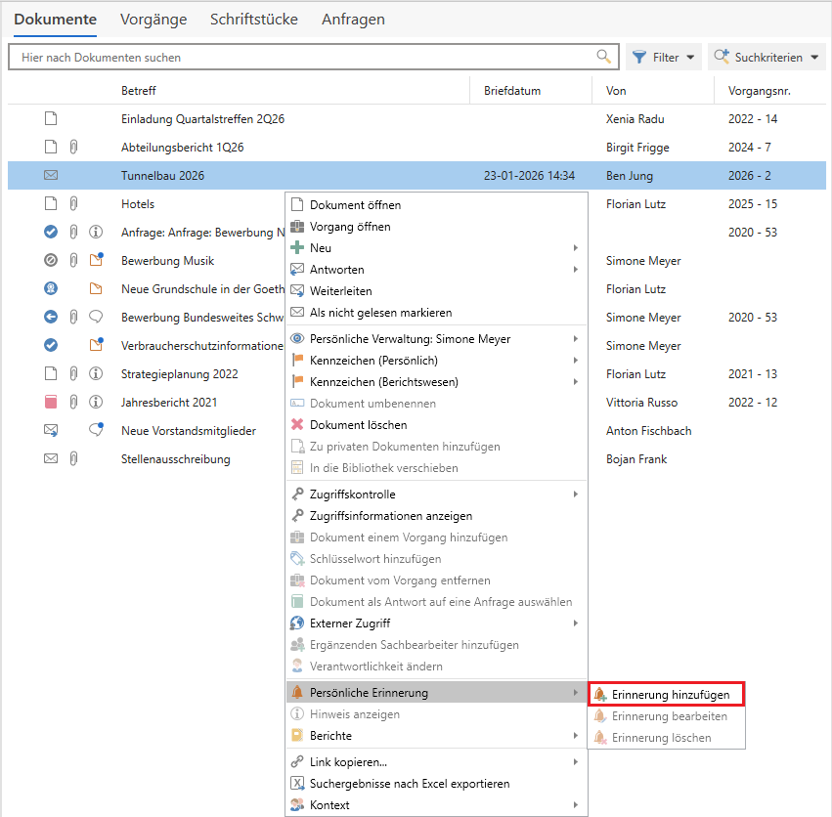Expand the Berichte submenu arrow
The height and width of the screenshot is (817, 832).
(x=576, y=735)
